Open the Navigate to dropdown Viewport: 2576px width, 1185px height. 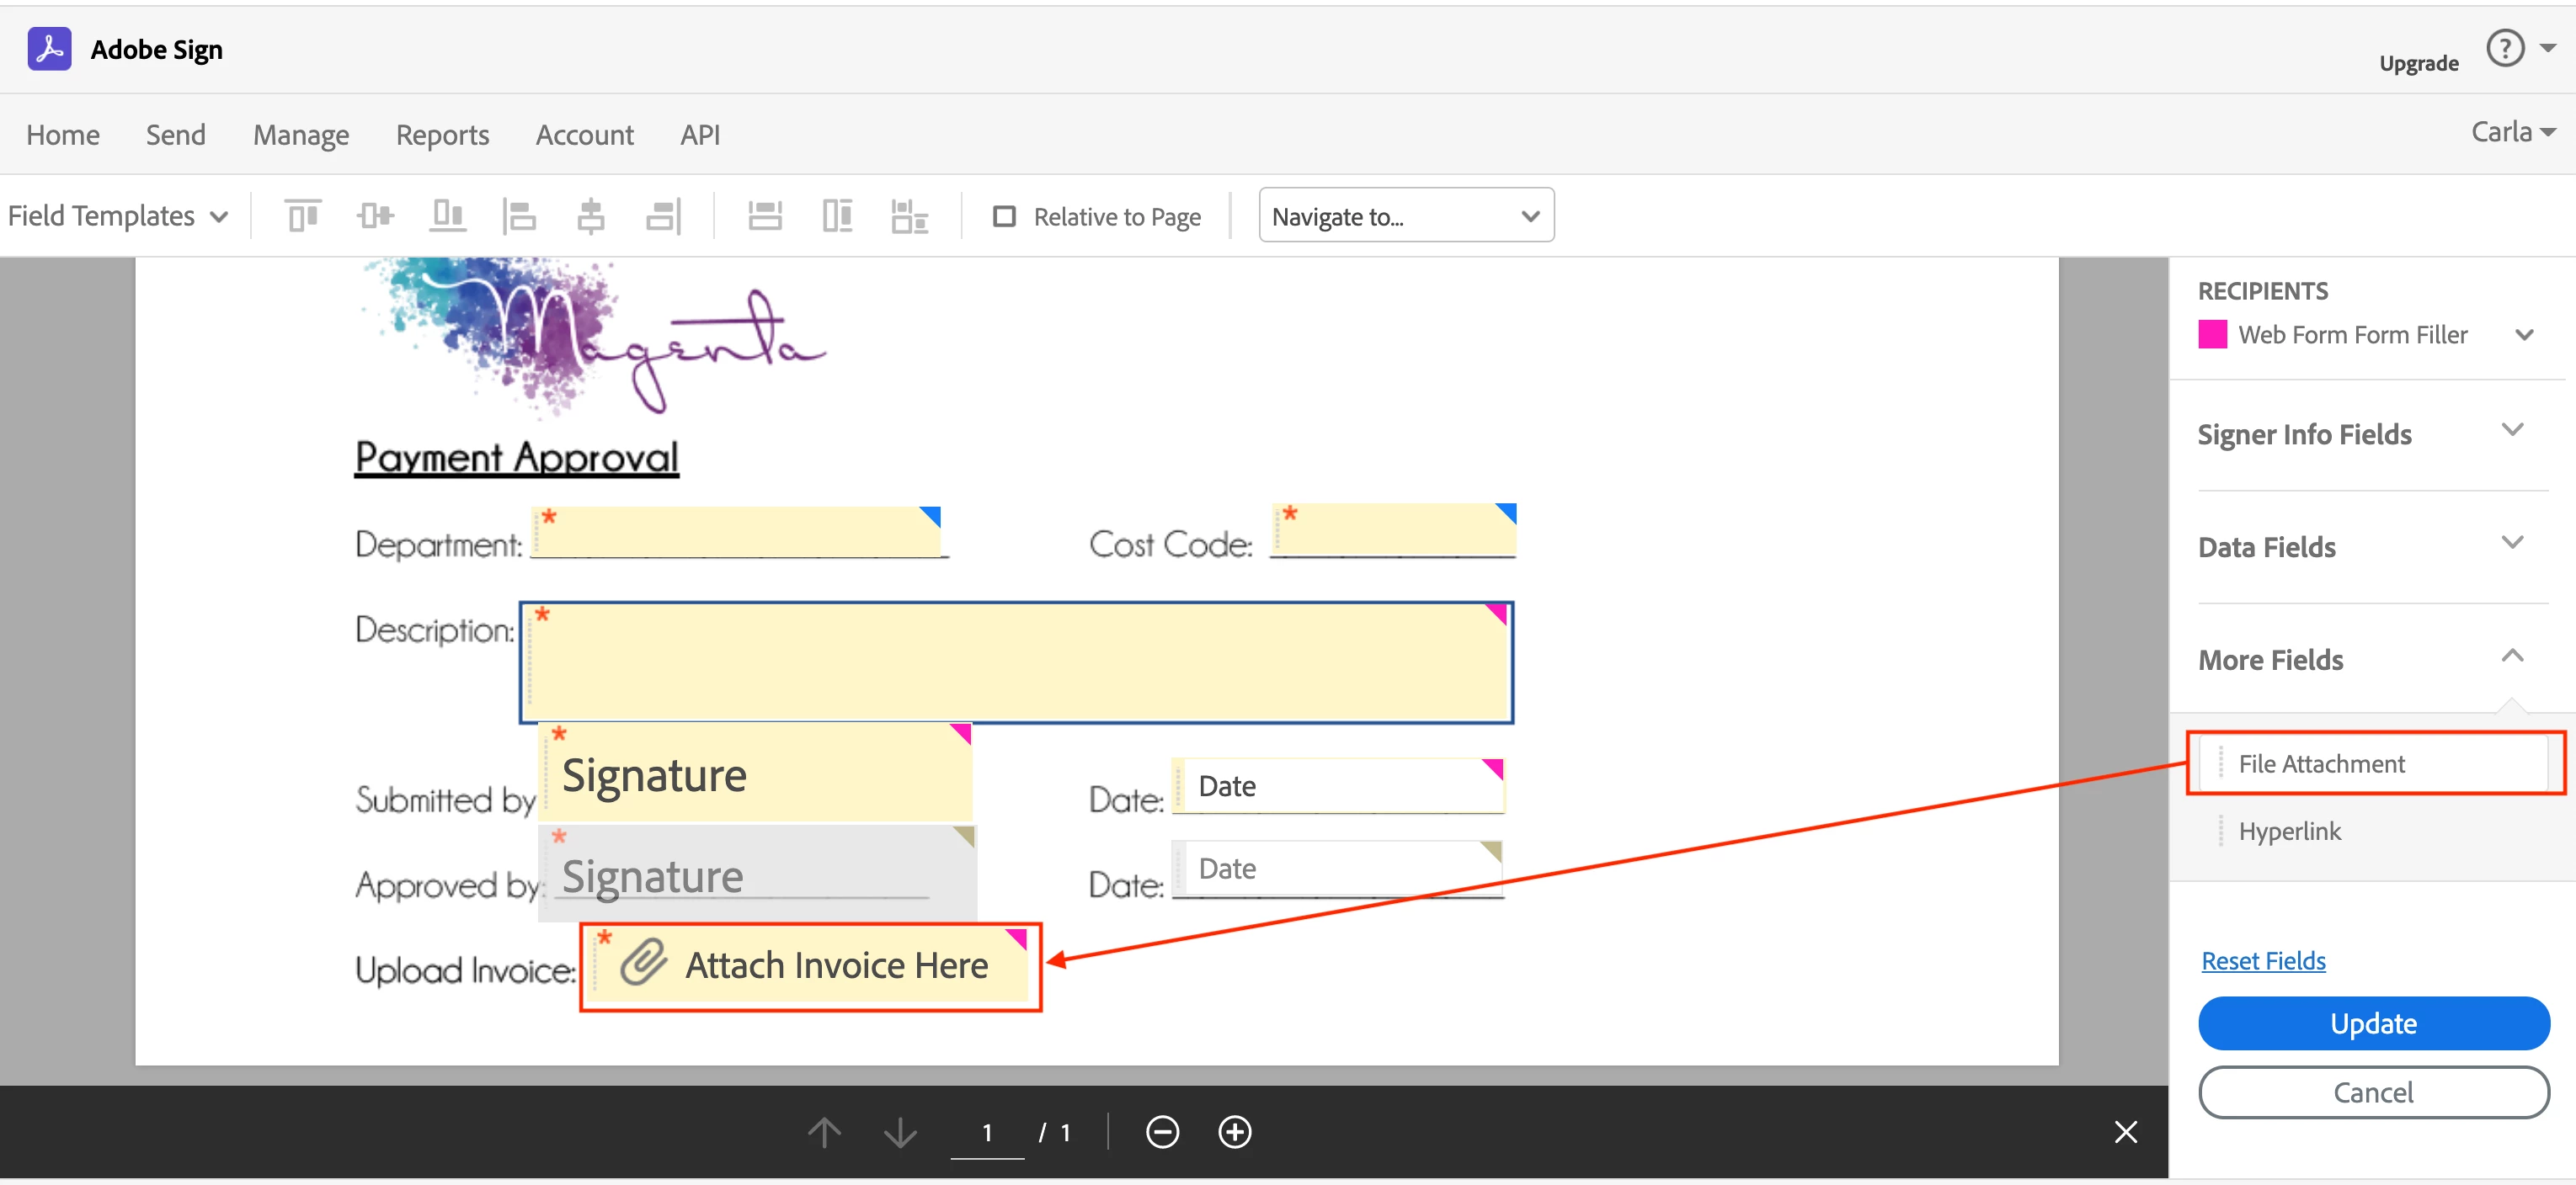point(1405,215)
